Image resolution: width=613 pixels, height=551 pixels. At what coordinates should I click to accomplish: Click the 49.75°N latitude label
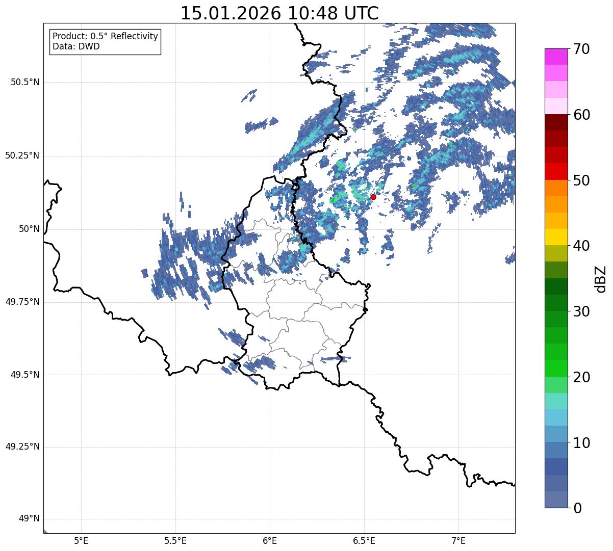point(22,302)
